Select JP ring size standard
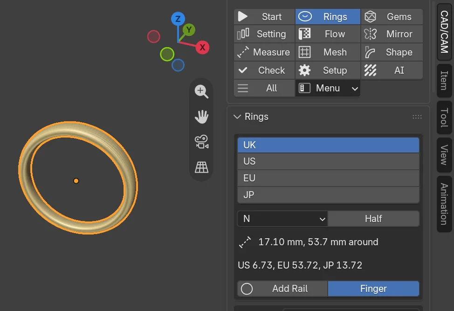This screenshot has height=311, width=454. pos(328,195)
